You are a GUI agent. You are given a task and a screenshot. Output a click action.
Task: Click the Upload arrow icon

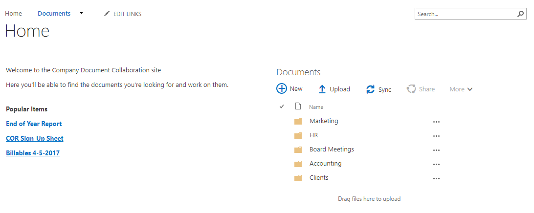tap(322, 89)
